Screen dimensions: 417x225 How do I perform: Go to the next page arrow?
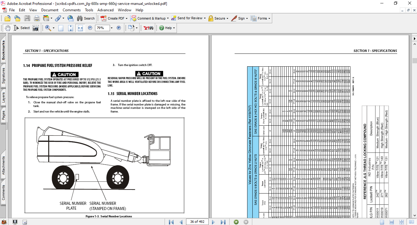(x=214, y=222)
